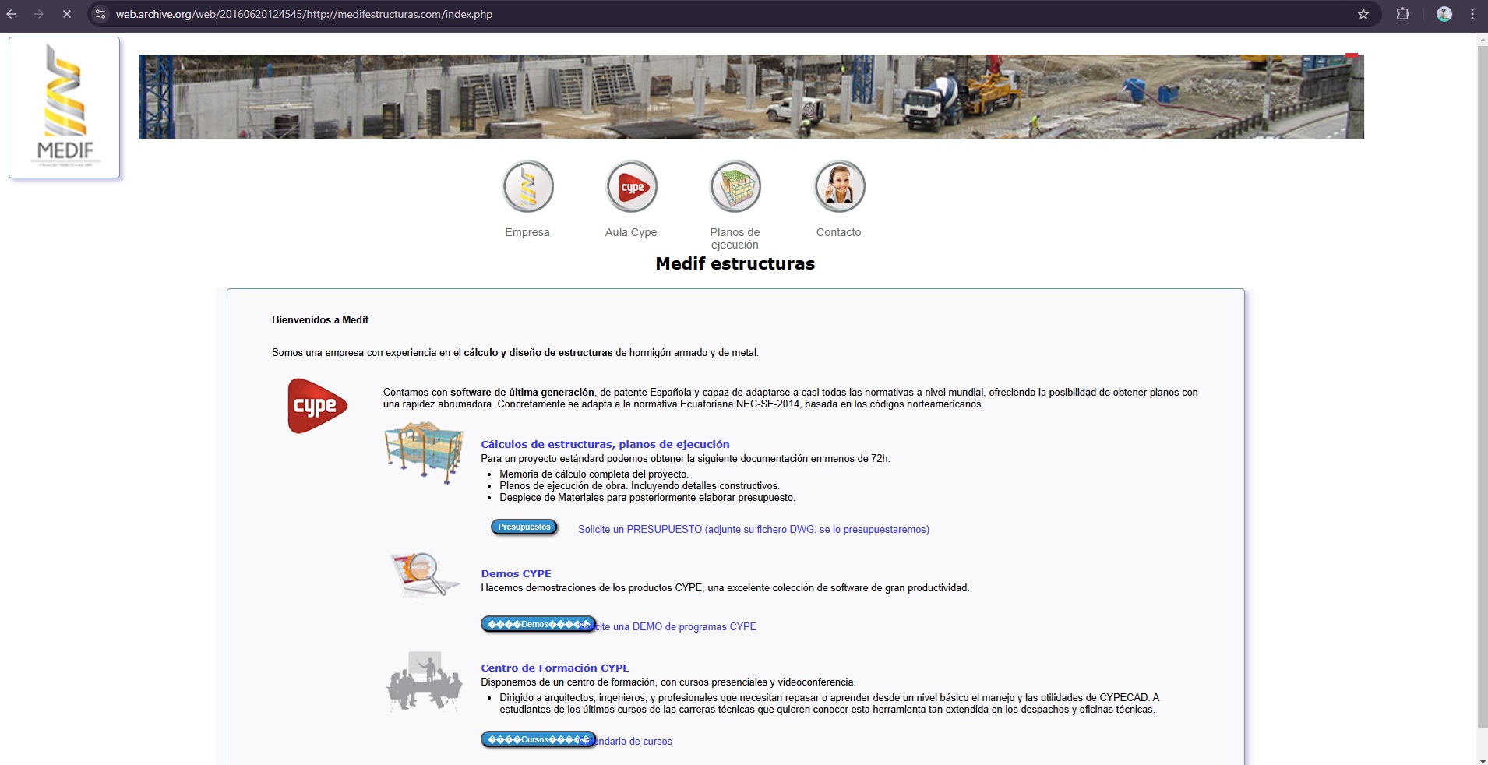Viewport: 1488px width, 765px height.
Task: Open the browser extensions puzzle icon
Action: (x=1402, y=14)
